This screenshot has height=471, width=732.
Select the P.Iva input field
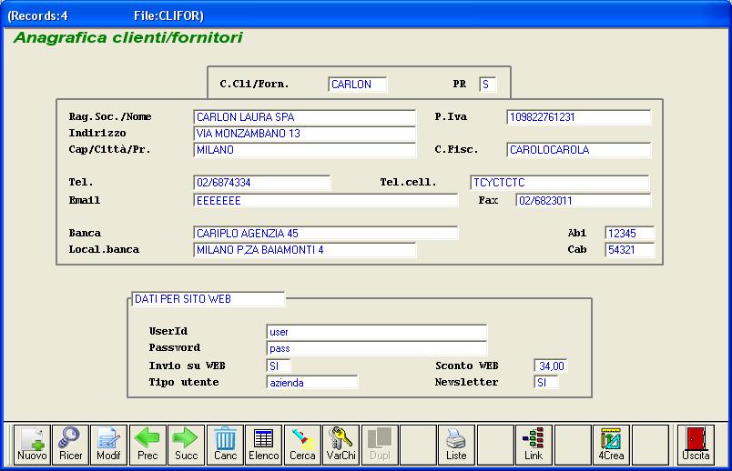point(578,117)
